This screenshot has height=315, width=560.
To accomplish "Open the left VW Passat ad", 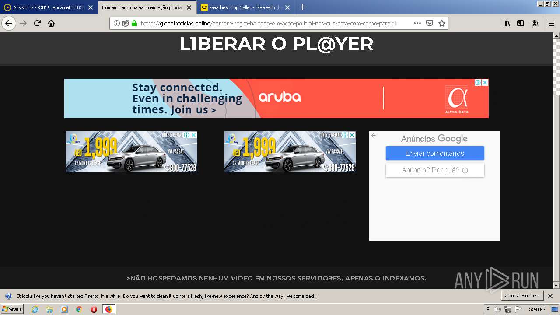I will click(132, 152).
